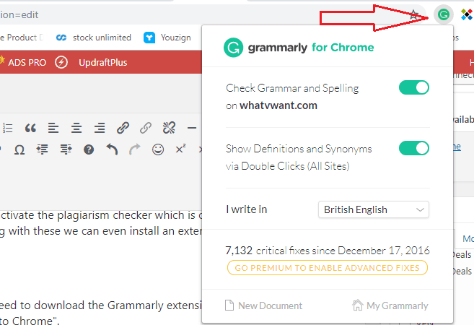Bookmark this page with the star icon
The image size is (474, 325).
click(x=414, y=14)
